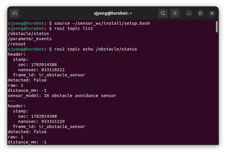This screenshot has height=153, width=226.
Task: Click the /parameter_events topic line
Action: coord(30,39)
